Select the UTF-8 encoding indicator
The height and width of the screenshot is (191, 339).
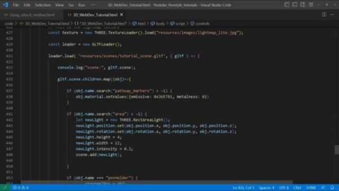click(x=284, y=187)
